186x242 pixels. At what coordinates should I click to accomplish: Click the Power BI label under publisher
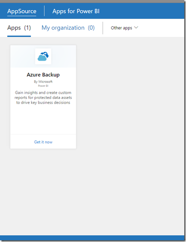coord(43,86)
